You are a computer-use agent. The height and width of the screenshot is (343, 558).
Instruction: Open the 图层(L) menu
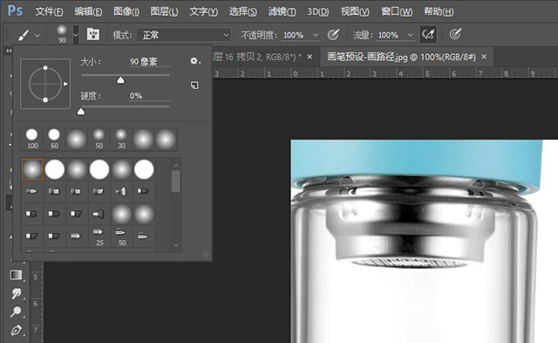(164, 11)
